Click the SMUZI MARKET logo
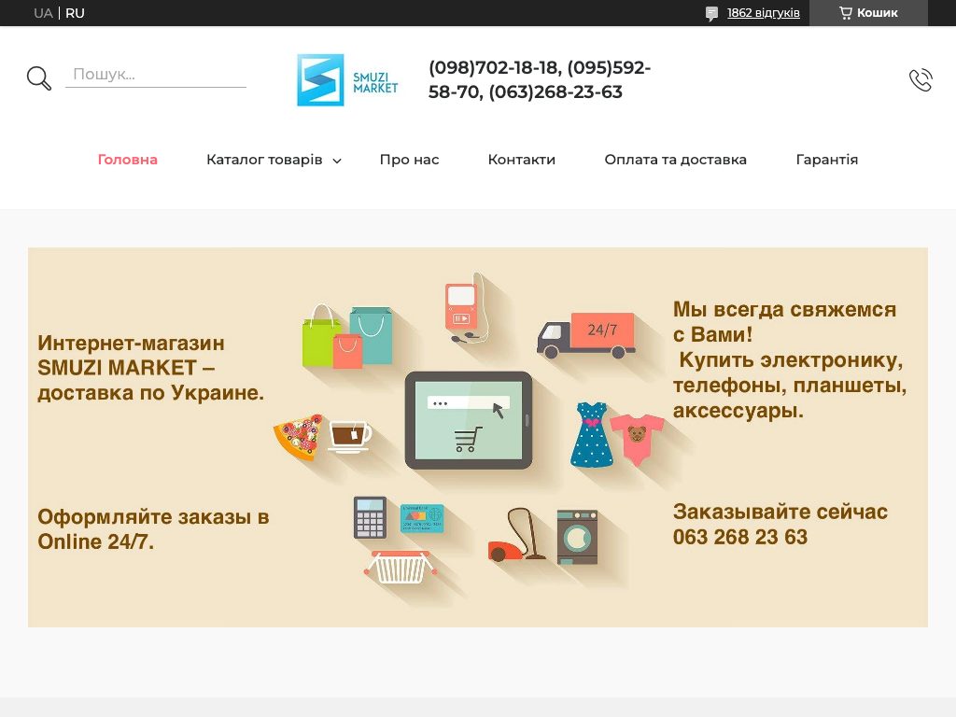The image size is (956, 717). point(347,80)
